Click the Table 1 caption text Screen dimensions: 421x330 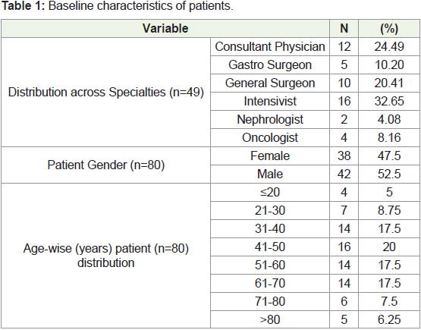(x=118, y=6)
